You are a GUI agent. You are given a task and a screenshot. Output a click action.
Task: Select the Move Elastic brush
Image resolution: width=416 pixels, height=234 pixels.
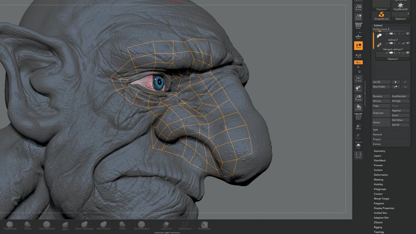tap(104, 226)
